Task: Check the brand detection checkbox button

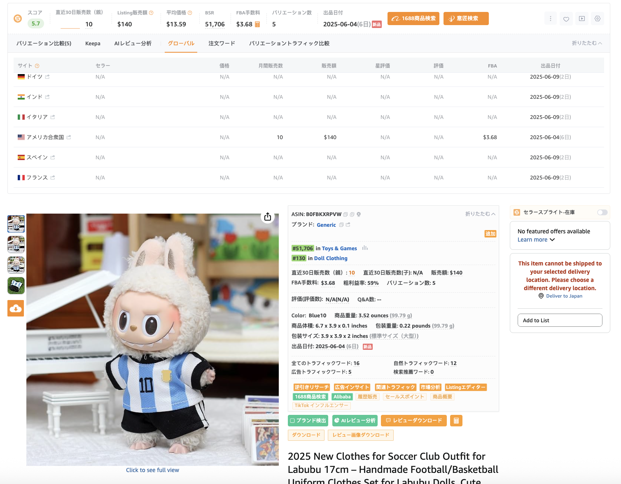Action: (308, 421)
